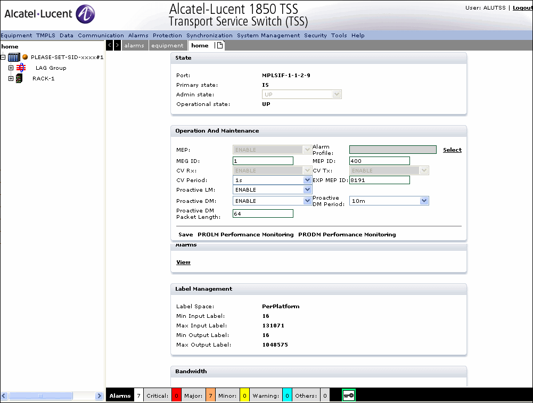Open the TMPLS menu
Viewport: 533px width, 403px height.
point(46,35)
